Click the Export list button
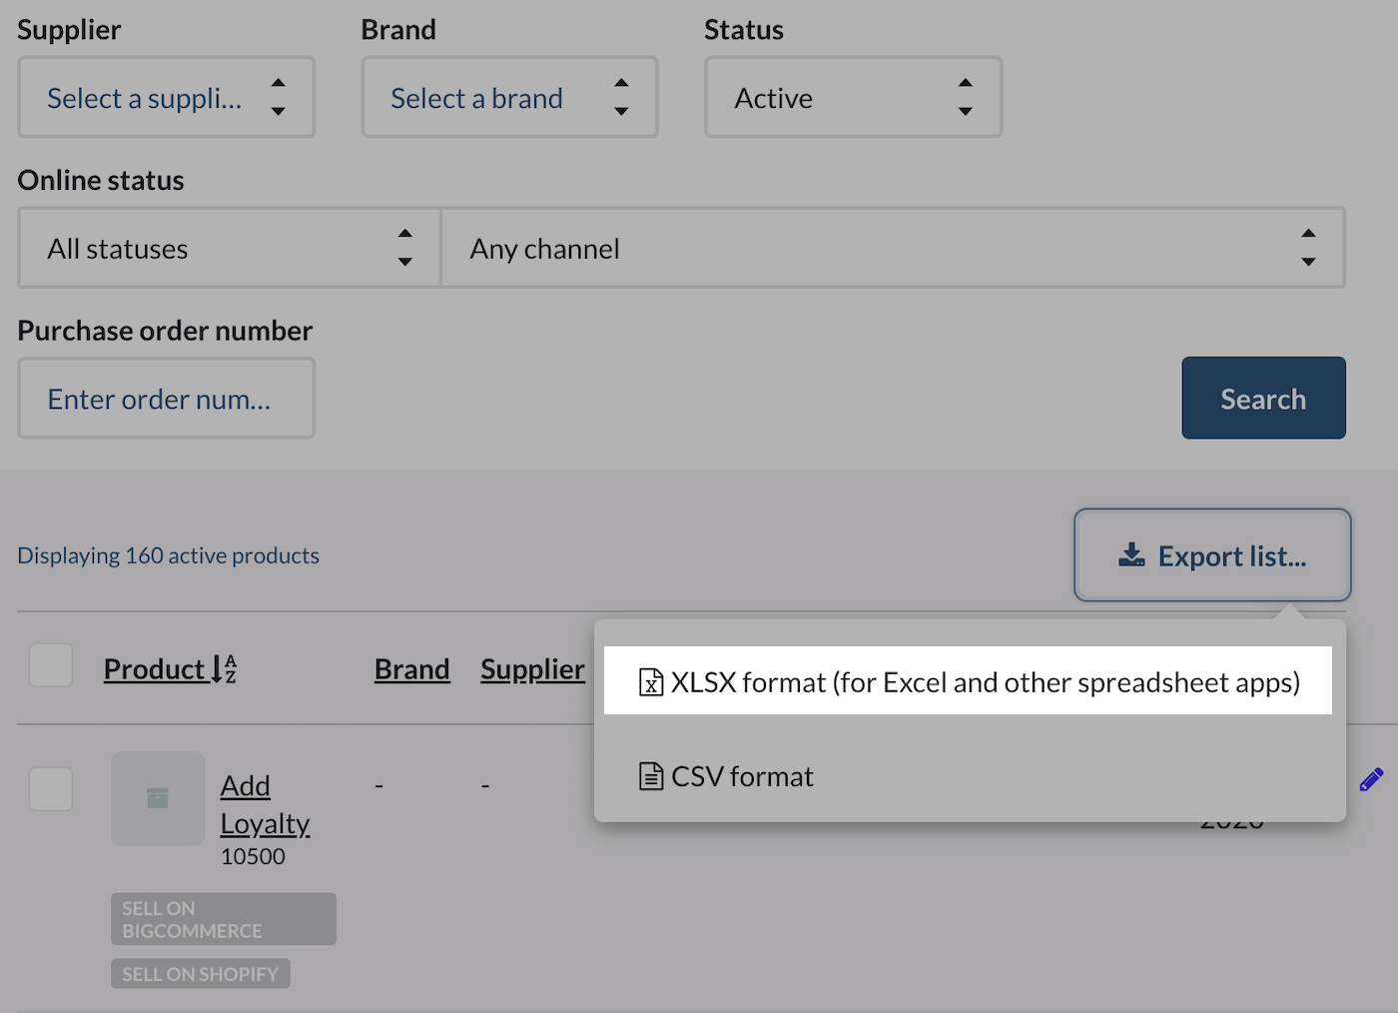The width and height of the screenshot is (1398, 1013). click(1212, 555)
